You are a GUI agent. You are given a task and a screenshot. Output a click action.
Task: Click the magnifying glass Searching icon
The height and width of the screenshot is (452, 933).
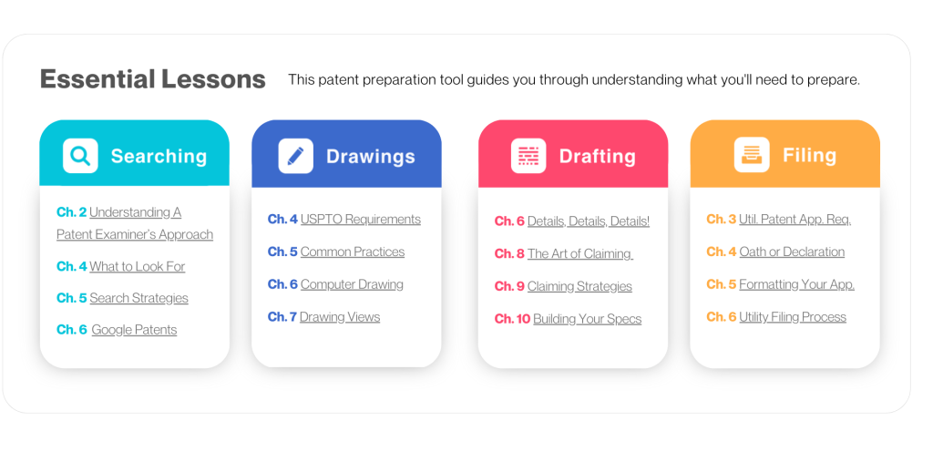click(x=80, y=156)
